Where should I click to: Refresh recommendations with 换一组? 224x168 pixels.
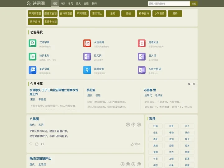(192, 84)
